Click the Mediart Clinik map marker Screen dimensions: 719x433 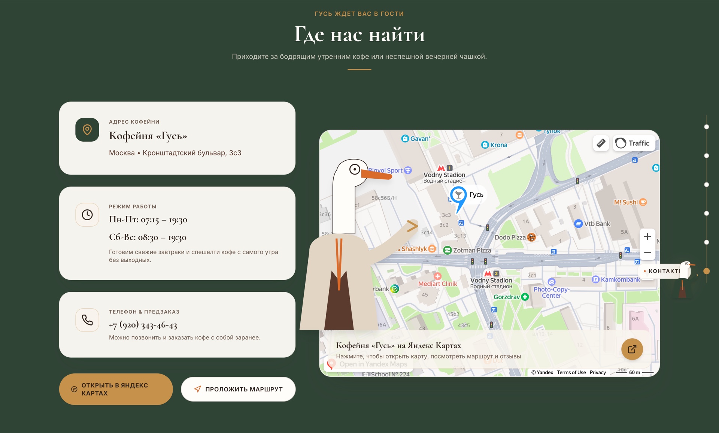[437, 276]
